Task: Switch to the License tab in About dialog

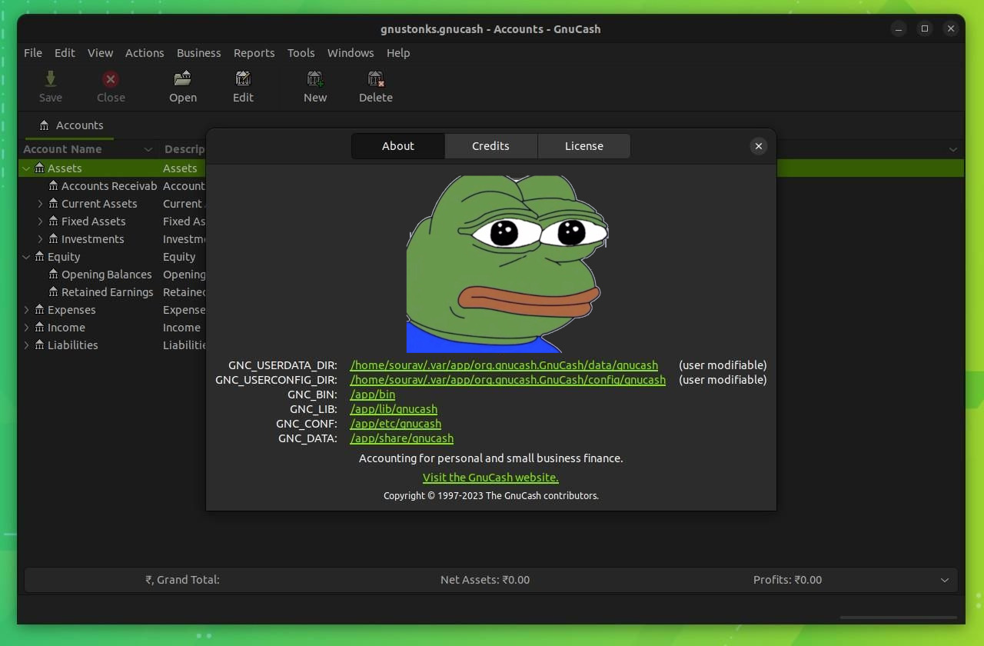Action: pyautogui.click(x=584, y=146)
